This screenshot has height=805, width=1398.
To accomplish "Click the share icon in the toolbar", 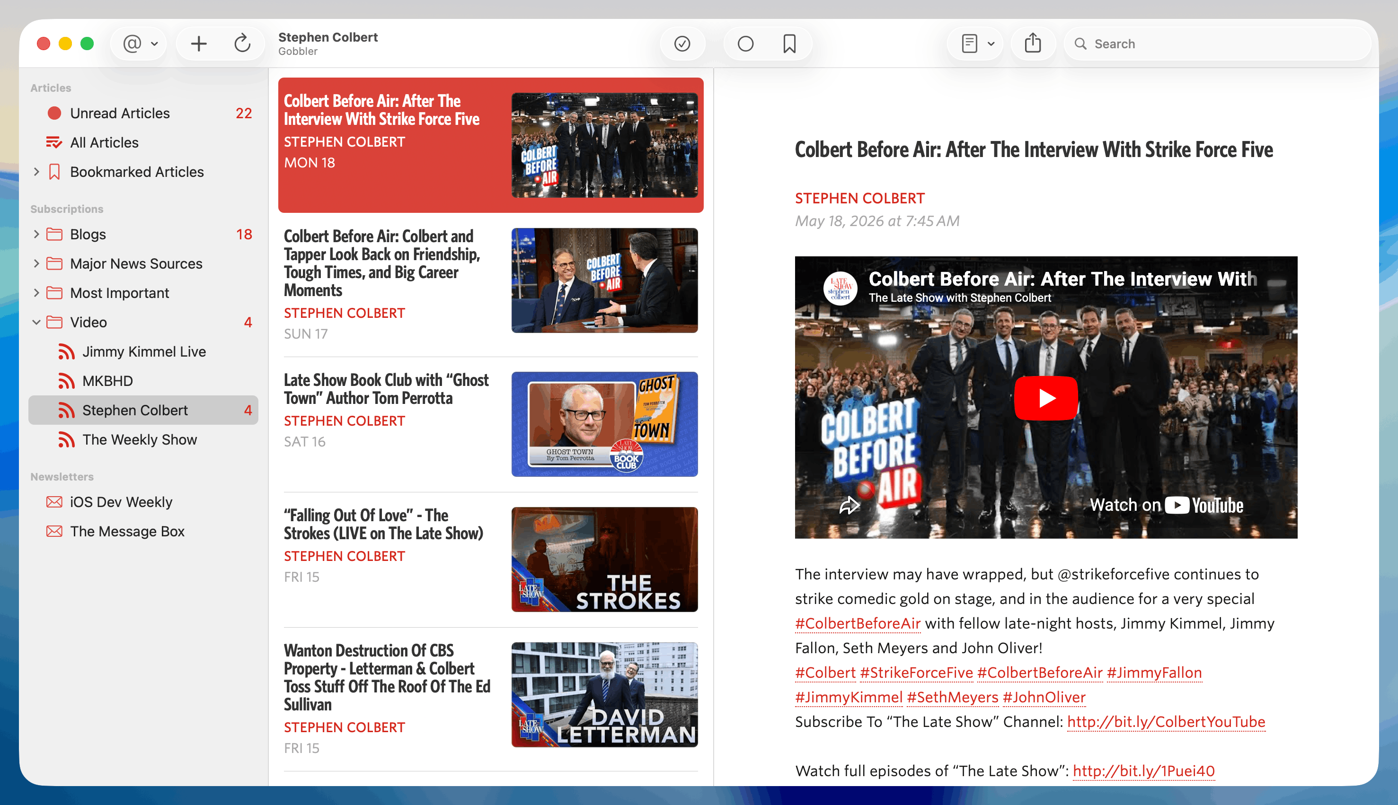I will (x=1032, y=44).
